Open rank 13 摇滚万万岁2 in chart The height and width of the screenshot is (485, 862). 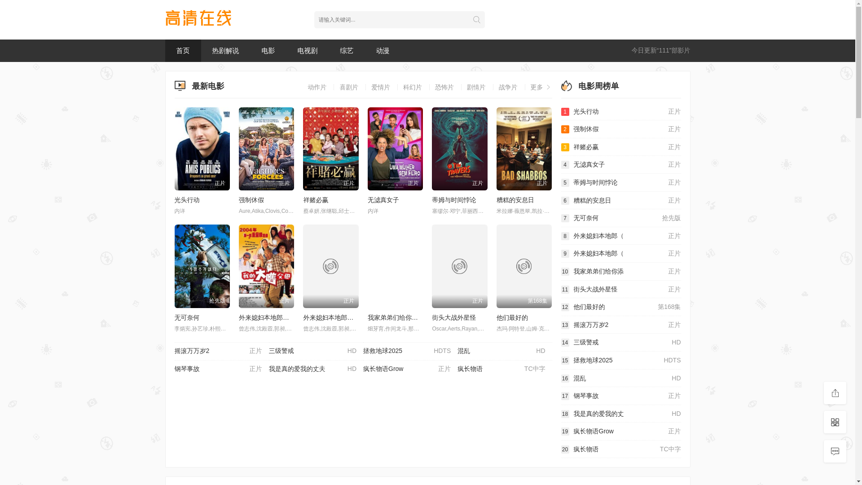click(x=621, y=325)
